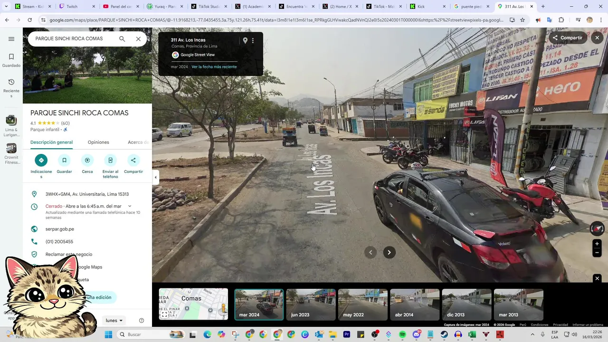This screenshot has width=608, height=342.
Task: Zoom out Street View with minus button
Action: click(x=597, y=253)
